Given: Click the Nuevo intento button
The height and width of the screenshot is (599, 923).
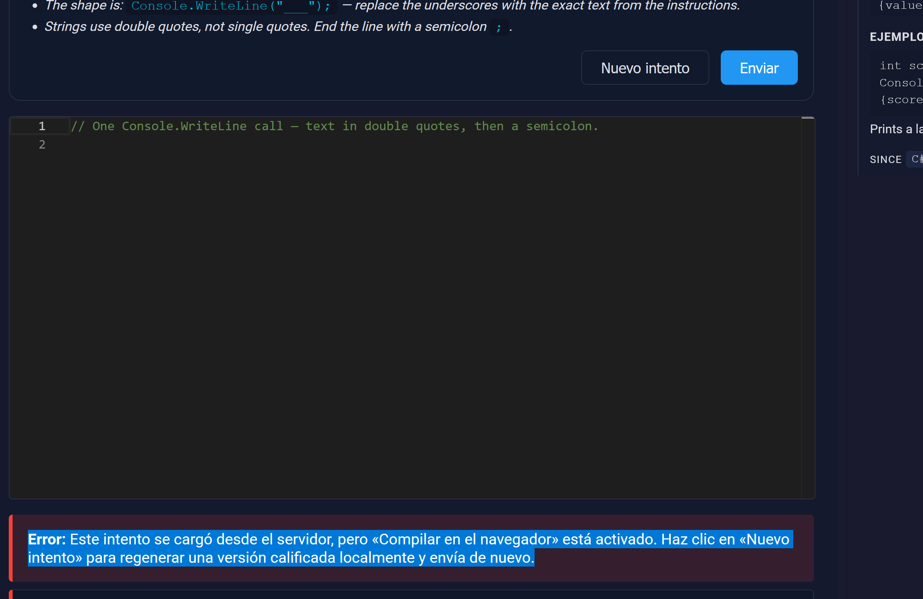Looking at the screenshot, I should 645,68.
